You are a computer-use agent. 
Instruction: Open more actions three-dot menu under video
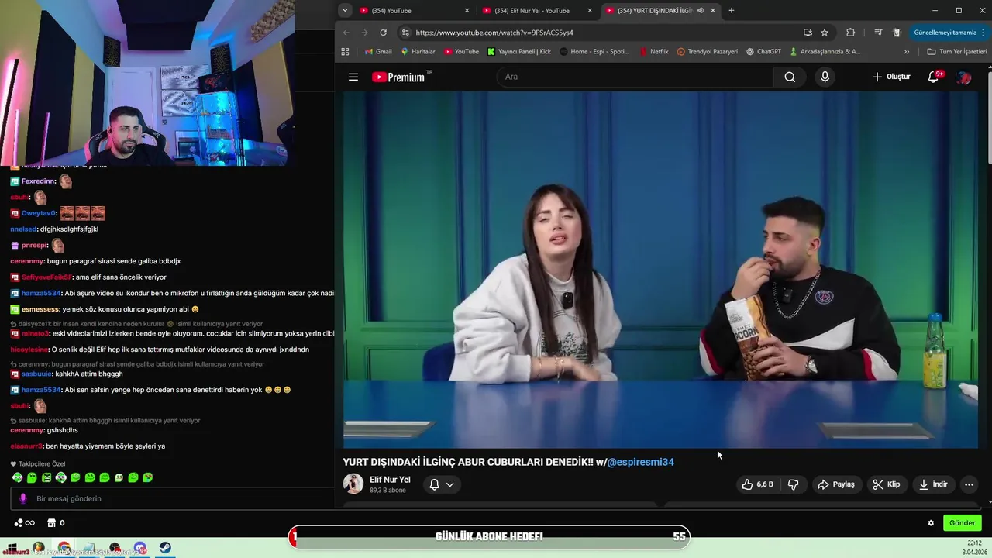(969, 484)
